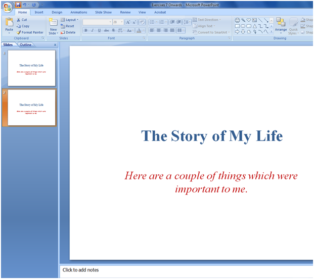Click the Office button logo
Image resolution: width=314 pixels, height=279 pixels.
point(8,8)
